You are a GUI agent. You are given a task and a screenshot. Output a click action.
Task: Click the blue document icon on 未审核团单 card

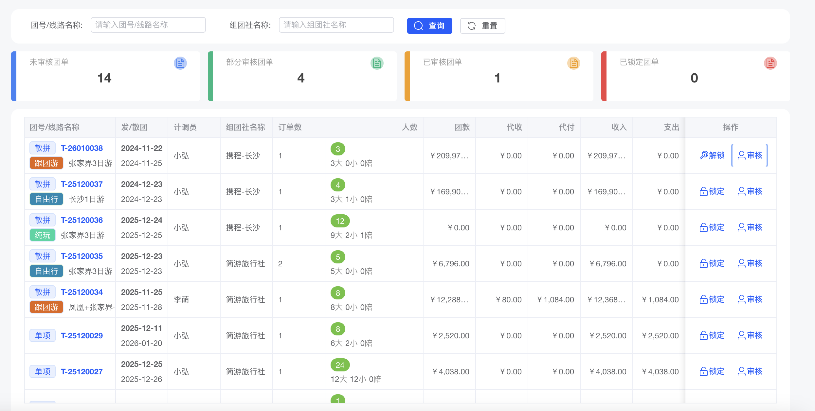pos(180,63)
